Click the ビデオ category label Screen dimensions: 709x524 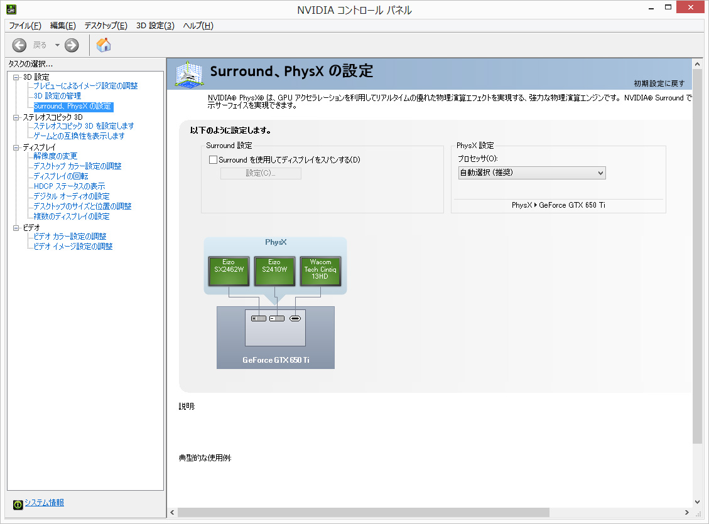click(x=31, y=228)
